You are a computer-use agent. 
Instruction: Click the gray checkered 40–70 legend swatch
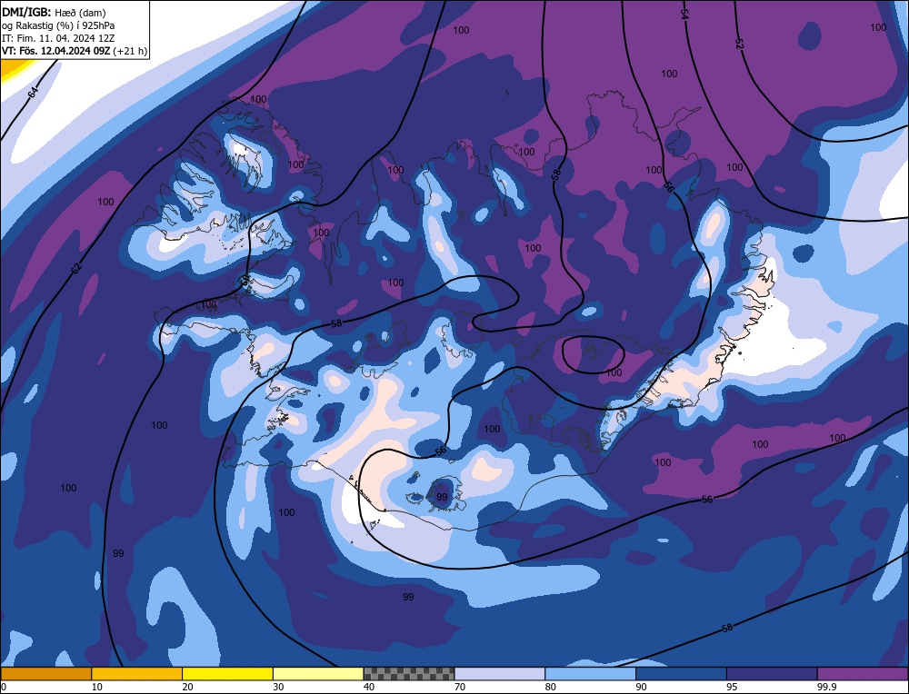point(409,674)
